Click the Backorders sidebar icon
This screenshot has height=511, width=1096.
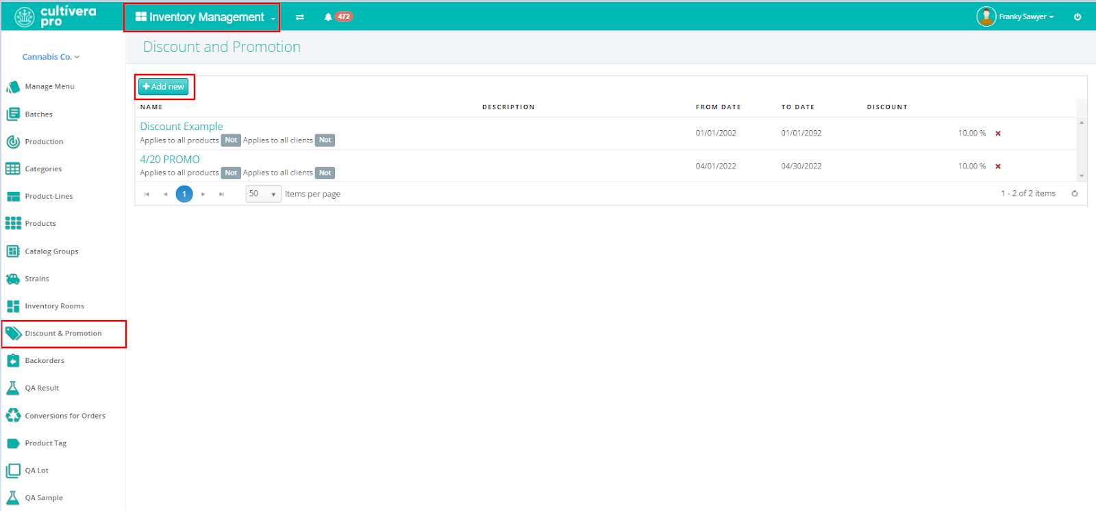coord(13,361)
